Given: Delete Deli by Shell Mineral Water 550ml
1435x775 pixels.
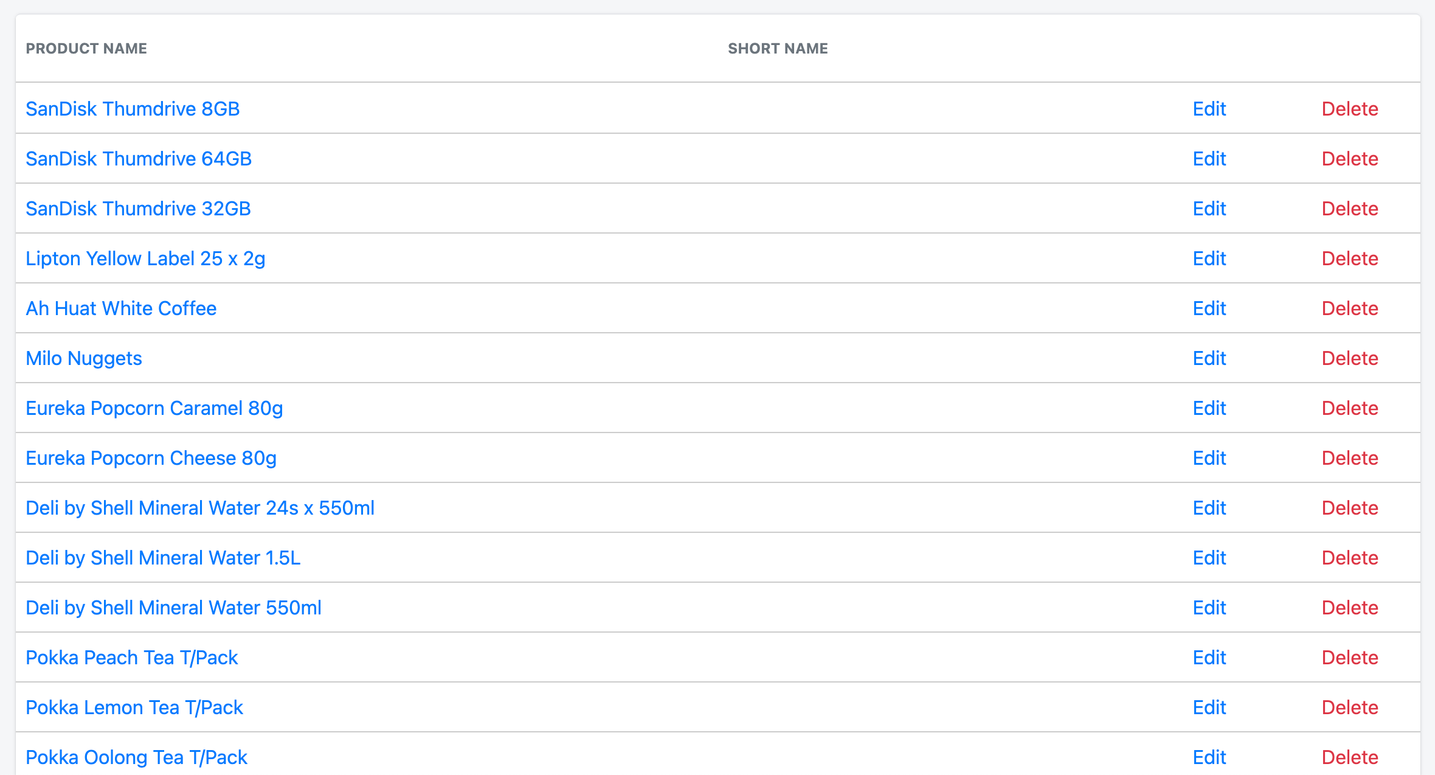Looking at the screenshot, I should click(1350, 608).
